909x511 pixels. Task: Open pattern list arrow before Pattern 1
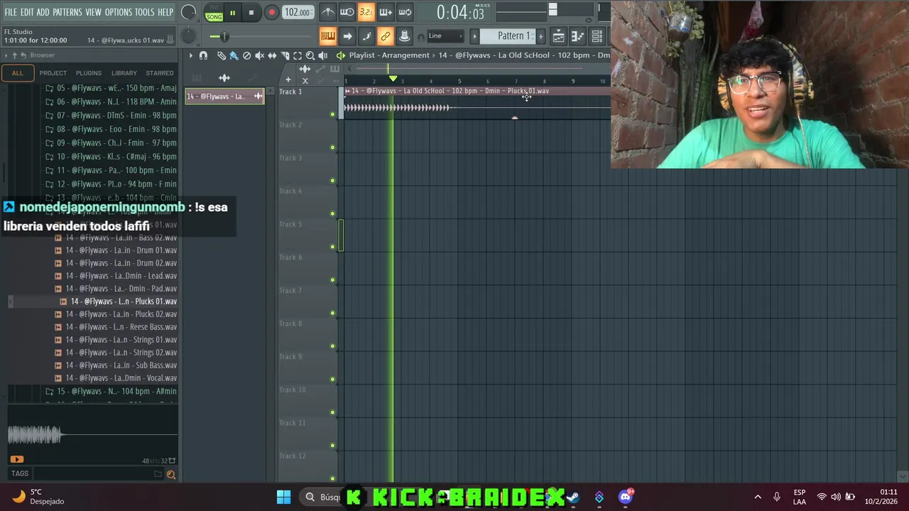(x=474, y=36)
